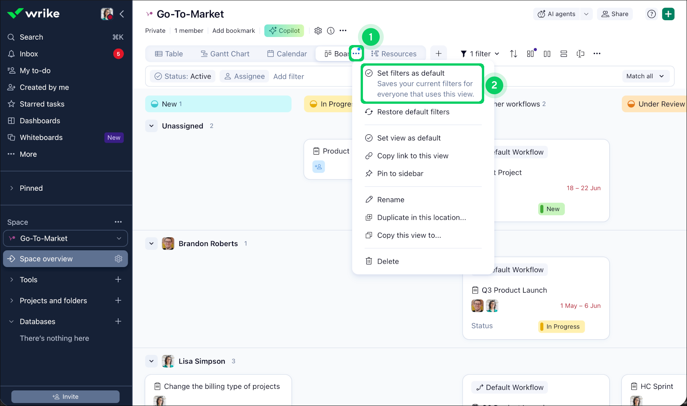Viewport: 687px width, 406px height.
Task: Show space info
Action: [x=331, y=31]
